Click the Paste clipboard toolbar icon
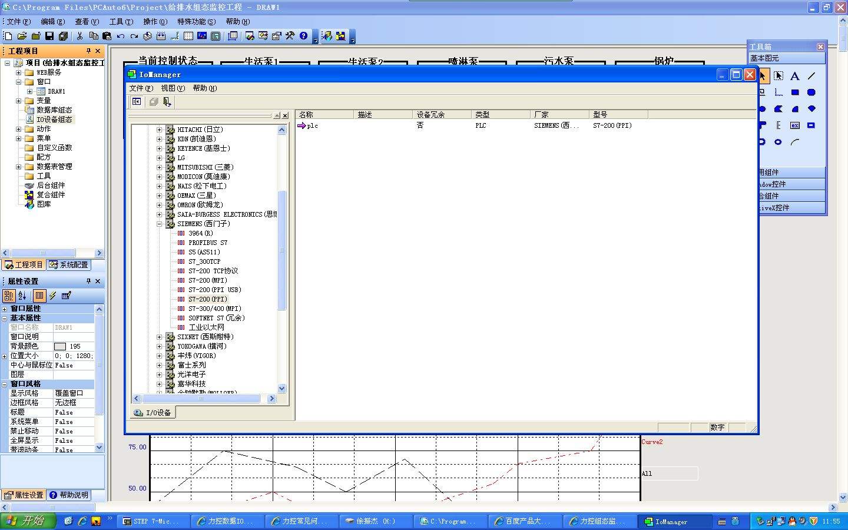This screenshot has width=848, height=530. 107,36
